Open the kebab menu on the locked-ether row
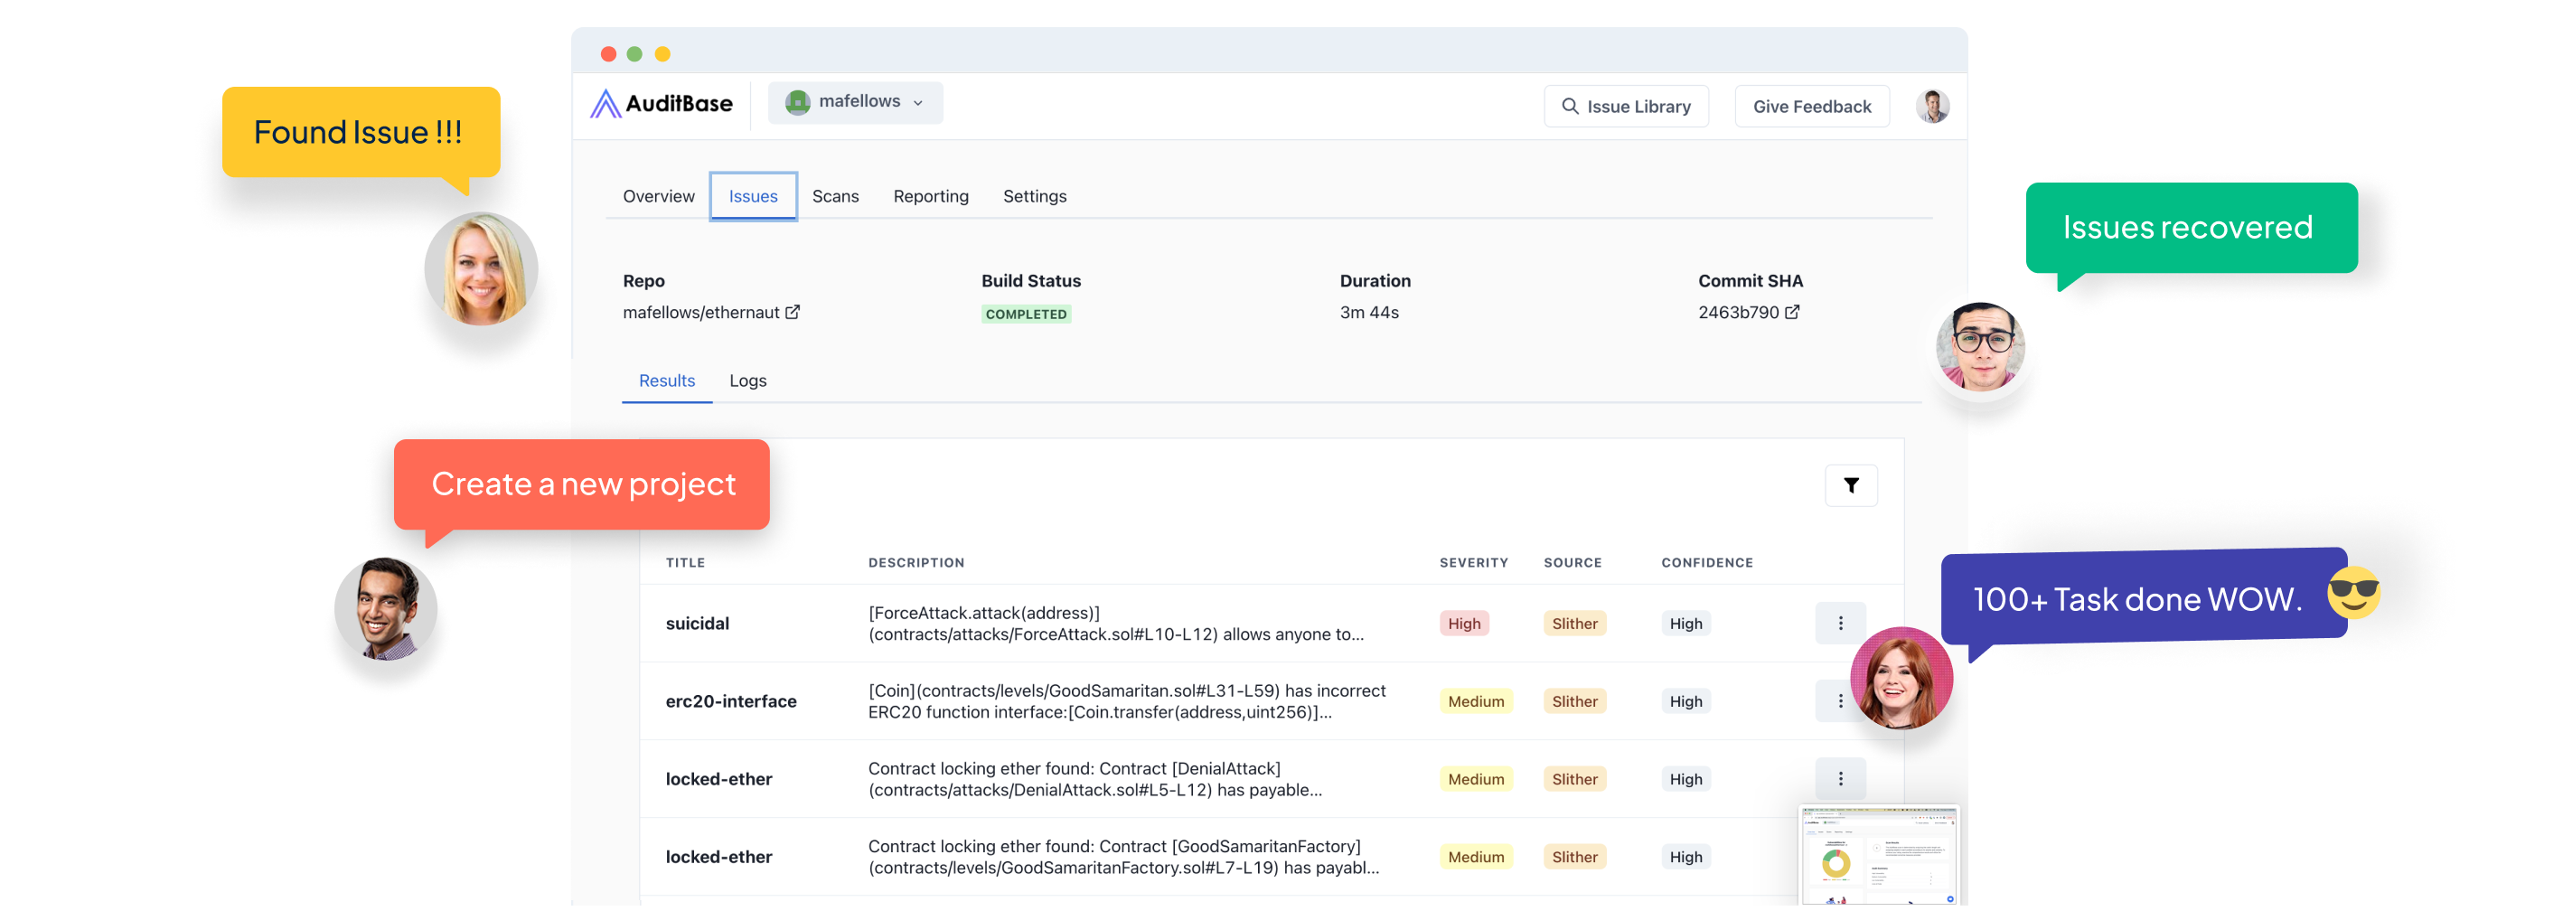The height and width of the screenshot is (911, 2563). click(x=1841, y=779)
